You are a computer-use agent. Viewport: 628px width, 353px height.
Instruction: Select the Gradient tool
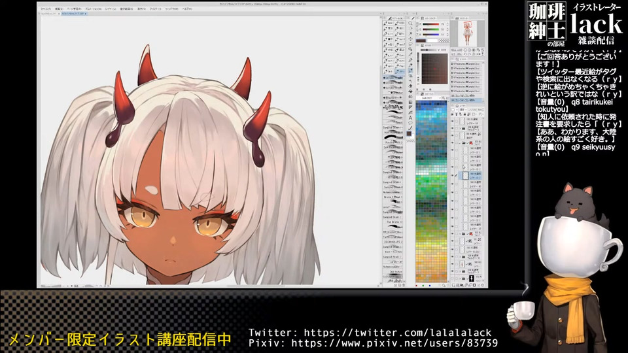(x=410, y=102)
